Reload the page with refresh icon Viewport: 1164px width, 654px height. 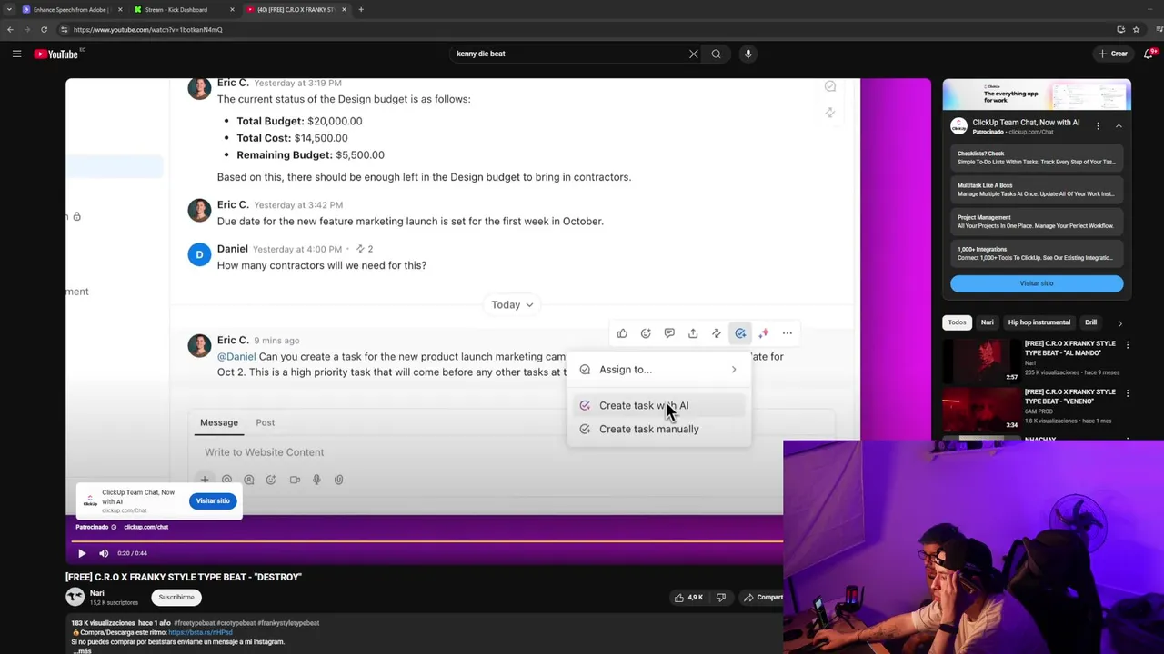(x=44, y=29)
